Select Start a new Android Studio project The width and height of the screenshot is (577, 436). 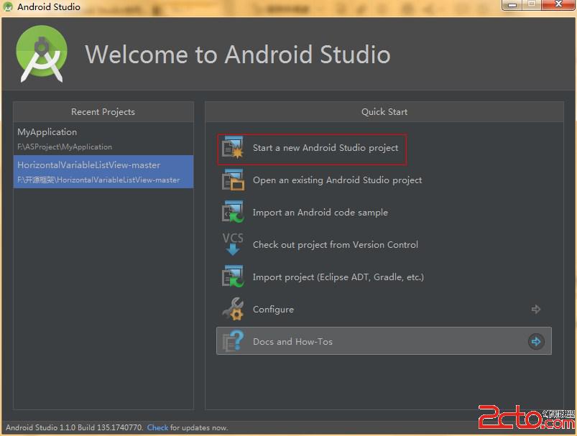click(x=326, y=148)
